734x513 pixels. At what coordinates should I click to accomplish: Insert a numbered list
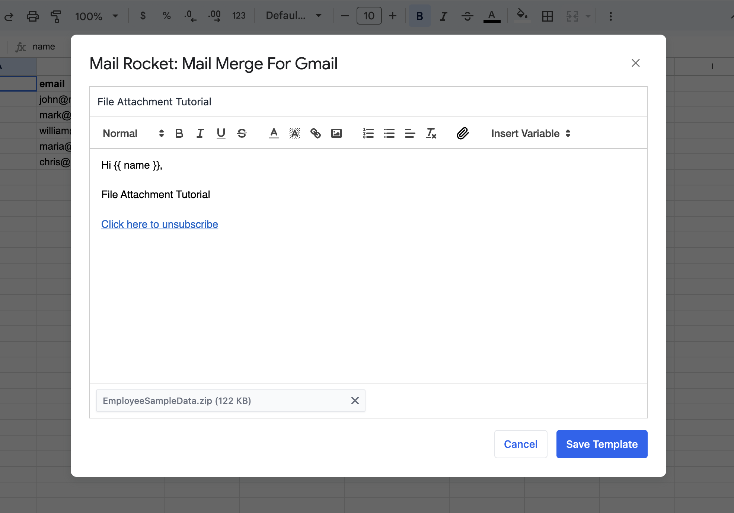click(368, 133)
